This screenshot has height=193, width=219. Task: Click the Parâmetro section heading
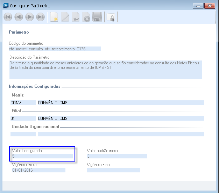[19, 32]
